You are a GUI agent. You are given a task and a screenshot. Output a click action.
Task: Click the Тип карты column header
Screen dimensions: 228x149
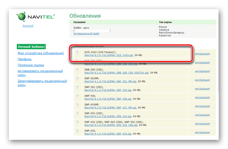[165, 22]
